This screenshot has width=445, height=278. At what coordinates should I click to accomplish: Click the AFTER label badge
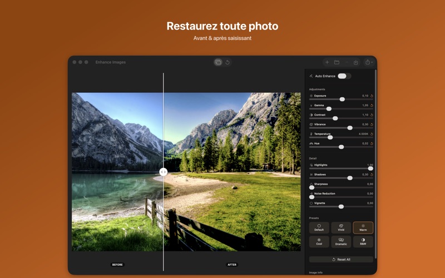tap(232, 265)
